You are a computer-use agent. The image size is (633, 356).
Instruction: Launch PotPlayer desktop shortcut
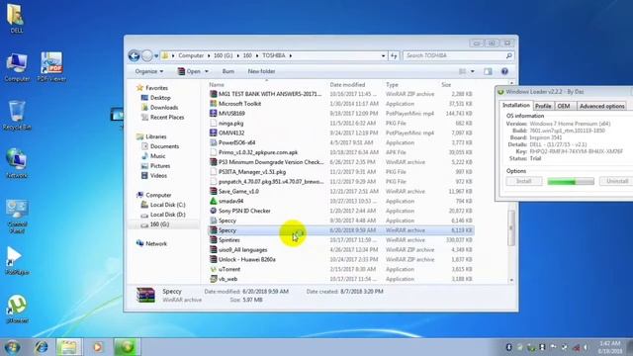(17, 261)
